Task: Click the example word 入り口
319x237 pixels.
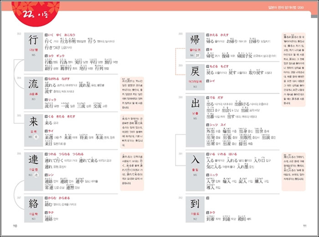Action: tap(259, 160)
